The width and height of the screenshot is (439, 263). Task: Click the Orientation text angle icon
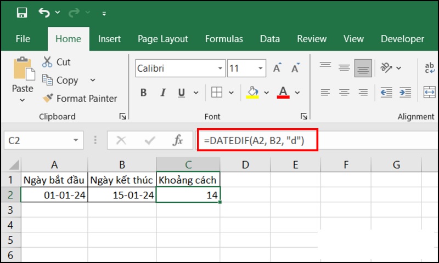pyautogui.click(x=387, y=68)
